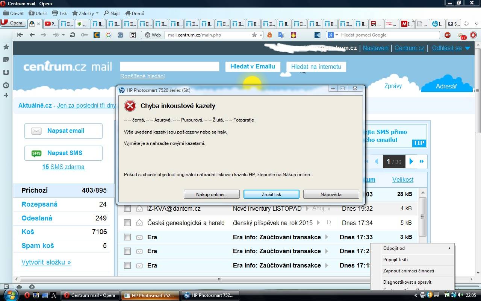Check the box for Česká genealogická email
Screen dimensions: 481x301
tap(127, 223)
